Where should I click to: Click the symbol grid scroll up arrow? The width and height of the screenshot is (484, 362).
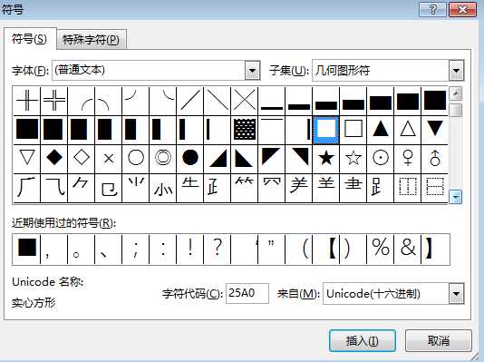(x=456, y=93)
